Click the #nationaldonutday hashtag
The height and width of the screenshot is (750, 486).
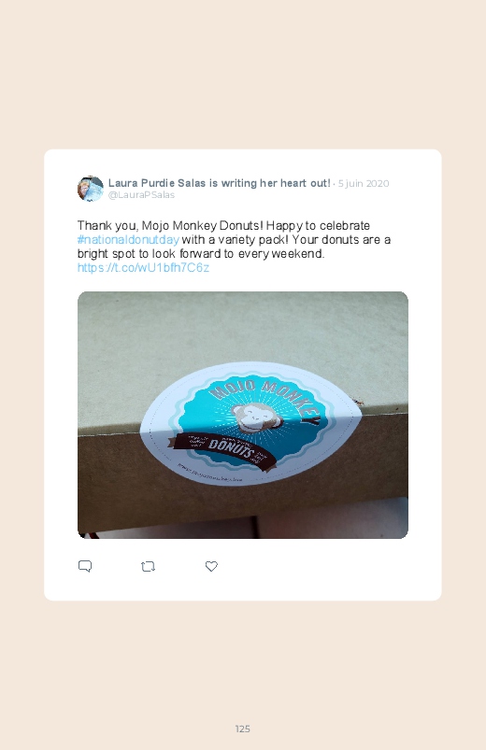(x=128, y=240)
